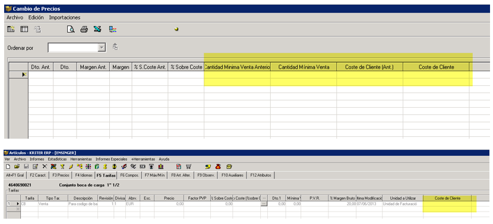Click the table view icon in Cambio de Precios toolbar
493x224 pixels.
point(24,30)
